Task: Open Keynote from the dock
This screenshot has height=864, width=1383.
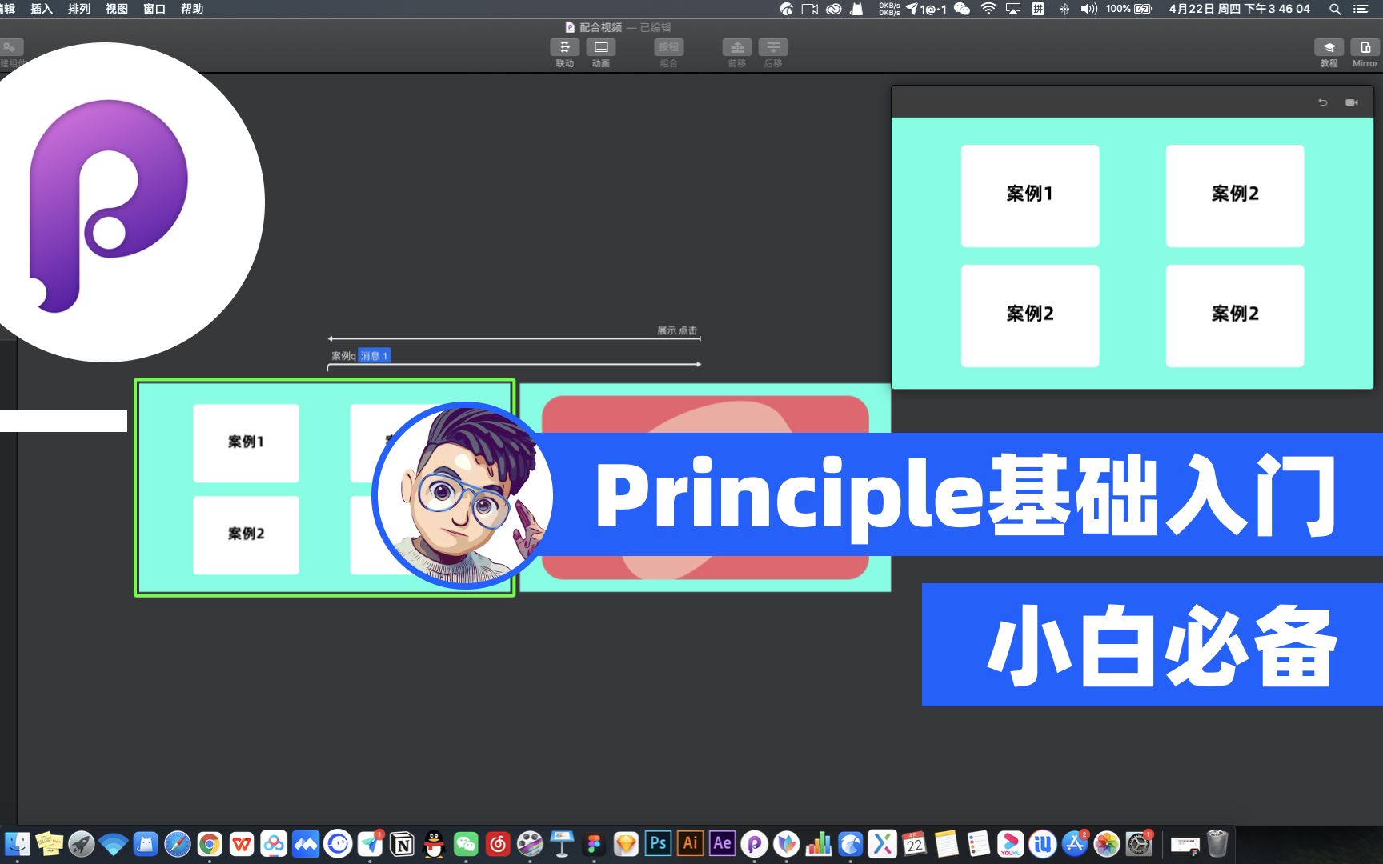Action: [x=562, y=844]
